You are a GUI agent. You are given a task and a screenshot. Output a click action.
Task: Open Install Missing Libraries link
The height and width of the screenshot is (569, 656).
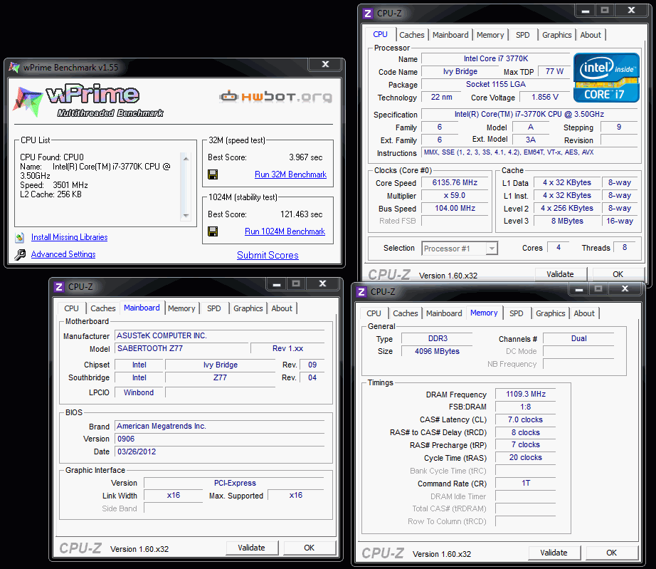(70, 237)
